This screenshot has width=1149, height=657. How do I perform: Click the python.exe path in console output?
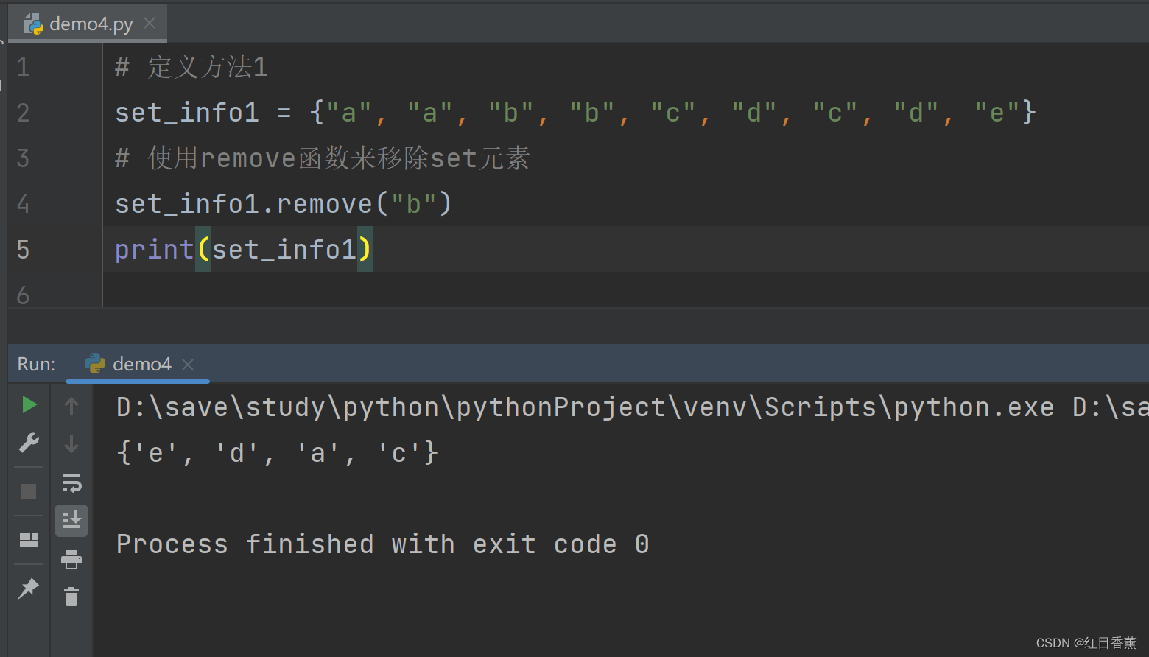[586, 407]
